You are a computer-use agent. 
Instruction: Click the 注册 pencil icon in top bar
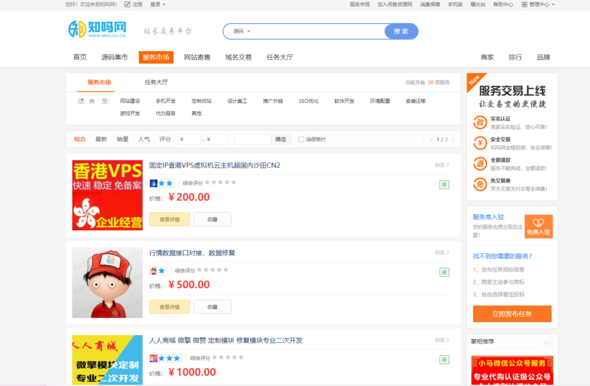127,5
